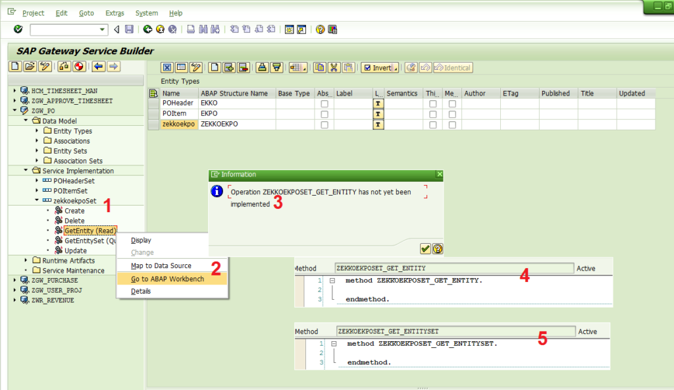Click the scissors Cut icon
This screenshot has width=674, height=390.
[334, 68]
